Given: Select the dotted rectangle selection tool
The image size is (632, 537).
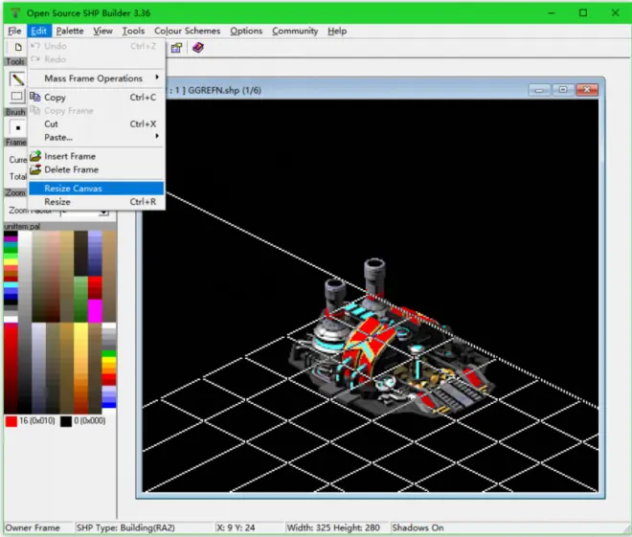Looking at the screenshot, I should (17, 96).
